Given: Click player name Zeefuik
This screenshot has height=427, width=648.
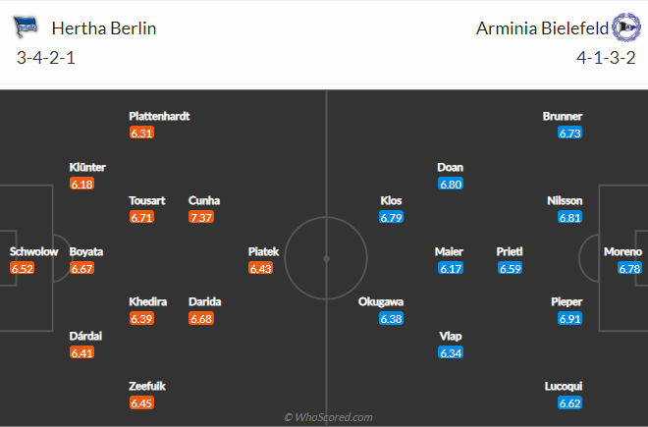Looking at the screenshot, I should pos(147,386).
